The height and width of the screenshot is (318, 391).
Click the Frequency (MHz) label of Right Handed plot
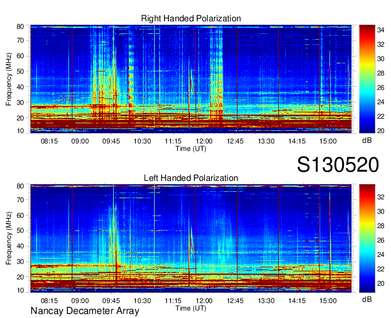[x=9, y=79]
